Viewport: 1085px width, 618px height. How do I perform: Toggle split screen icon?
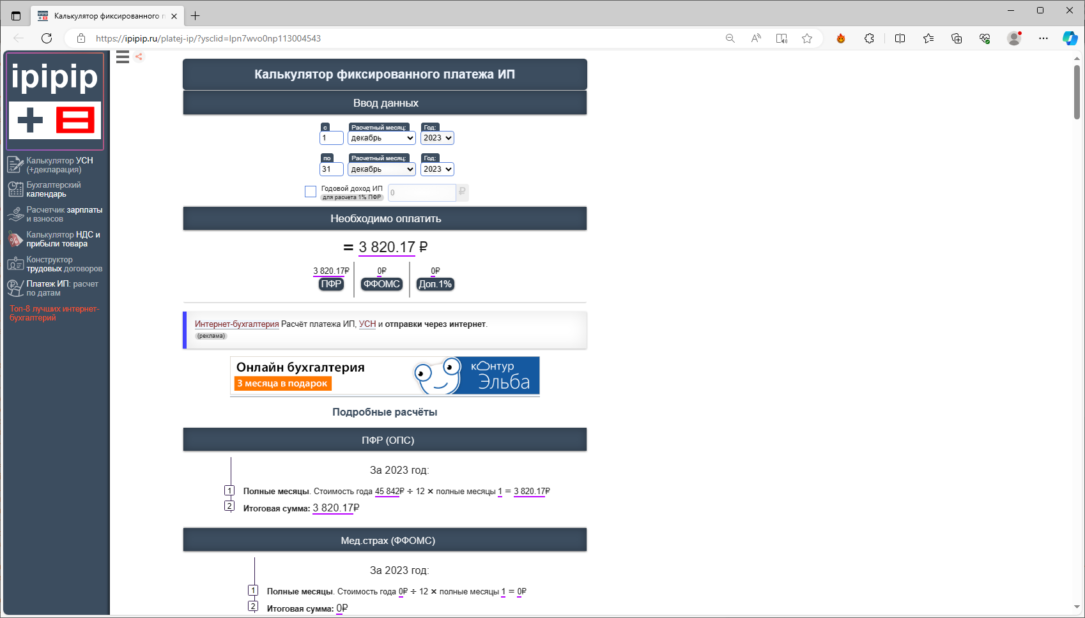click(900, 38)
